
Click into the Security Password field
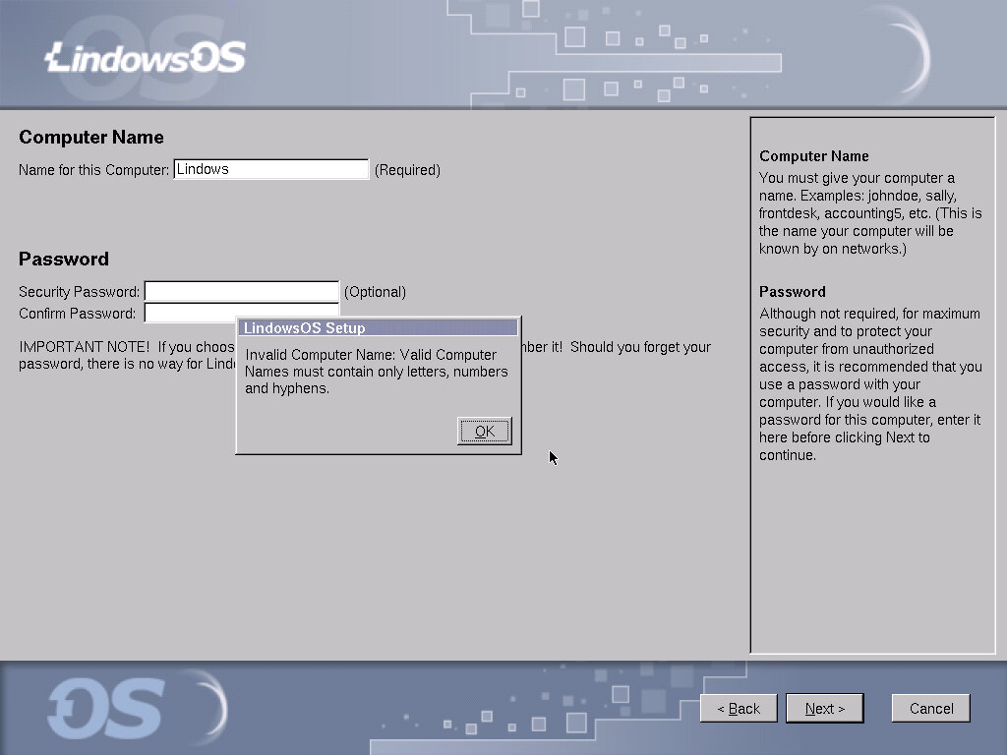click(241, 291)
